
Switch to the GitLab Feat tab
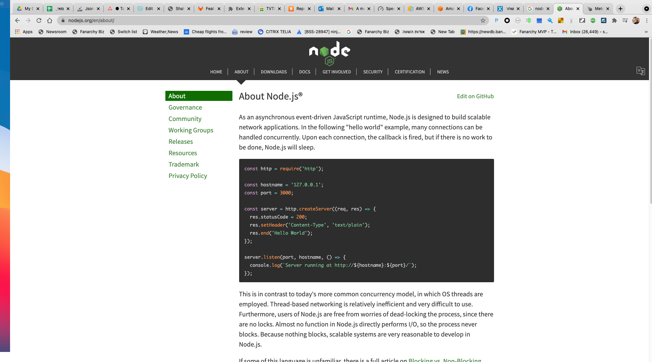(209, 9)
